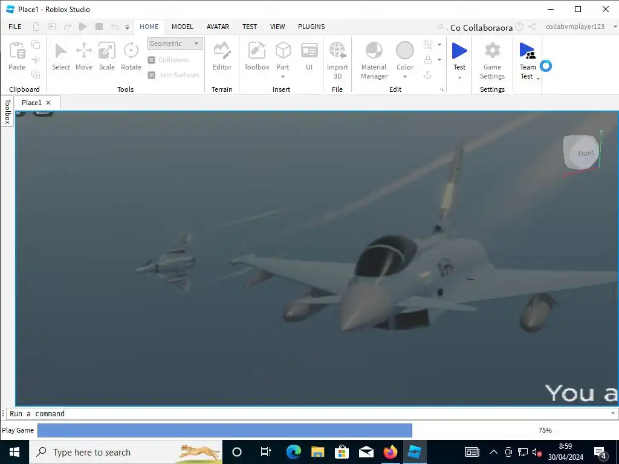The image size is (619, 464).
Task: Switch to the VIEW ribbon tab
Action: point(277,27)
